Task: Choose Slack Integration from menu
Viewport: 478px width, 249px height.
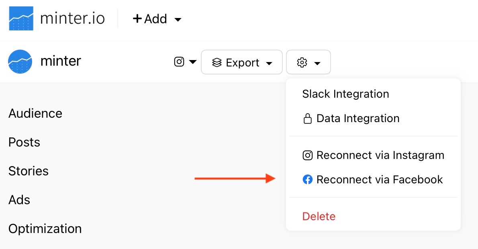Action: [345, 94]
